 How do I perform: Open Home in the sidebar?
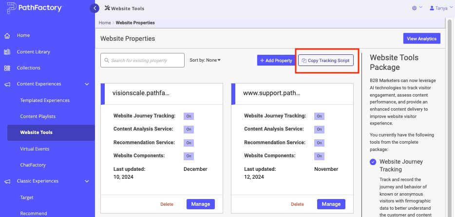(x=23, y=35)
